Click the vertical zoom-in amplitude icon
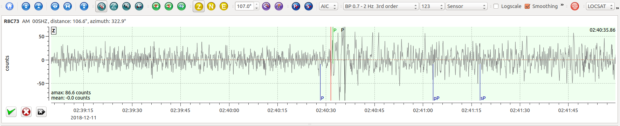Image resolution: width=620 pixels, height=126 pixels. click(26, 6)
